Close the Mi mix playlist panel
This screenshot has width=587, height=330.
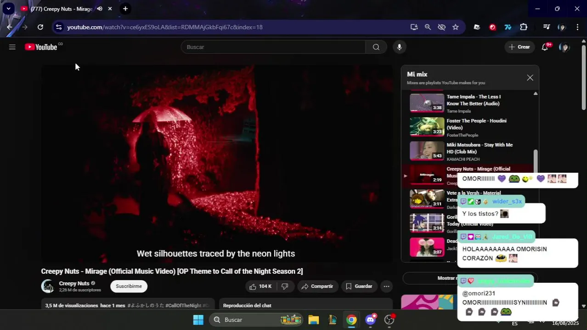coord(530,78)
